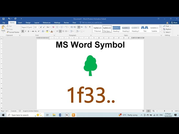Image resolution: width=179 pixels, height=134 pixels.
Task: Align text to the right
Action: point(63,31)
